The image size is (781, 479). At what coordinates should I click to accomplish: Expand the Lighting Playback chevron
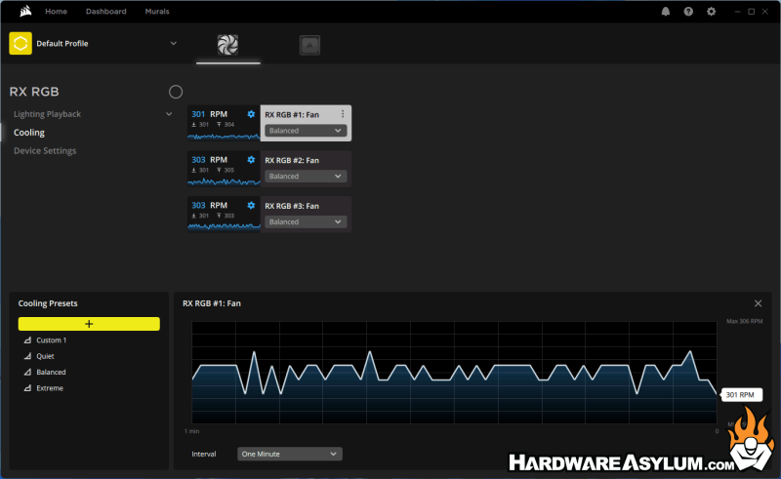pyautogui.click(x=169, y=114)
